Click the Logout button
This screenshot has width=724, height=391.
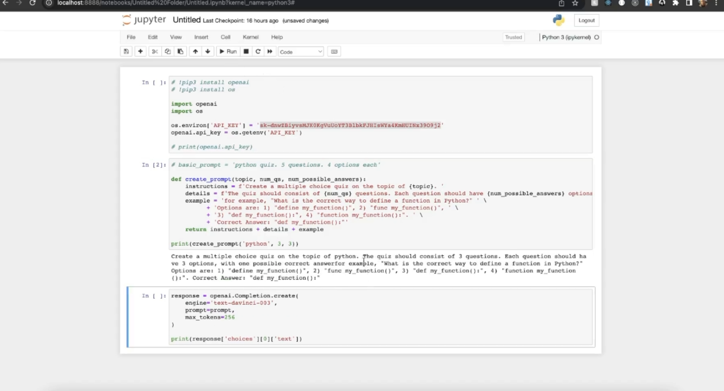coord(586,20)
